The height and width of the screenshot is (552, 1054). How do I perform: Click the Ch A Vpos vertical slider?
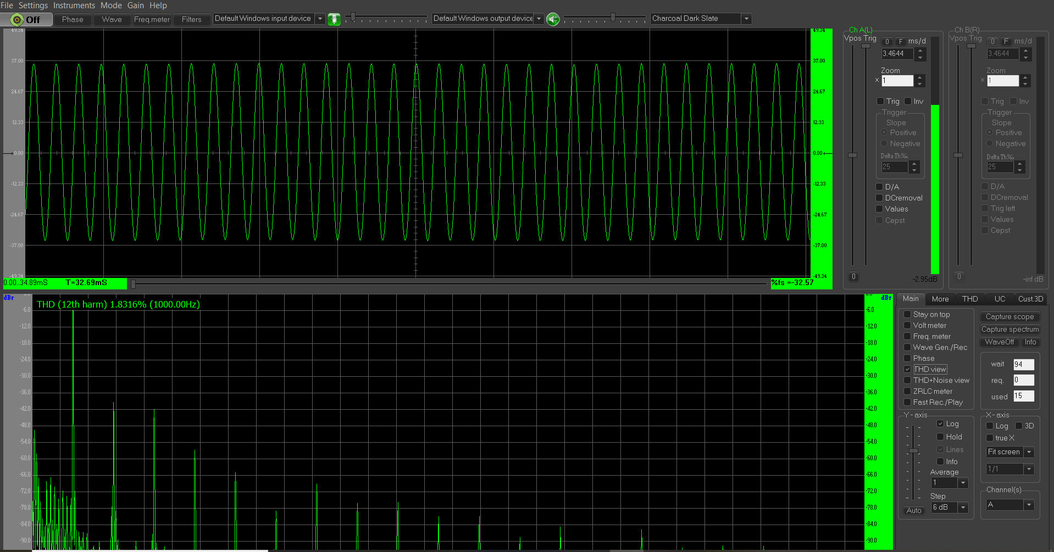852,155
